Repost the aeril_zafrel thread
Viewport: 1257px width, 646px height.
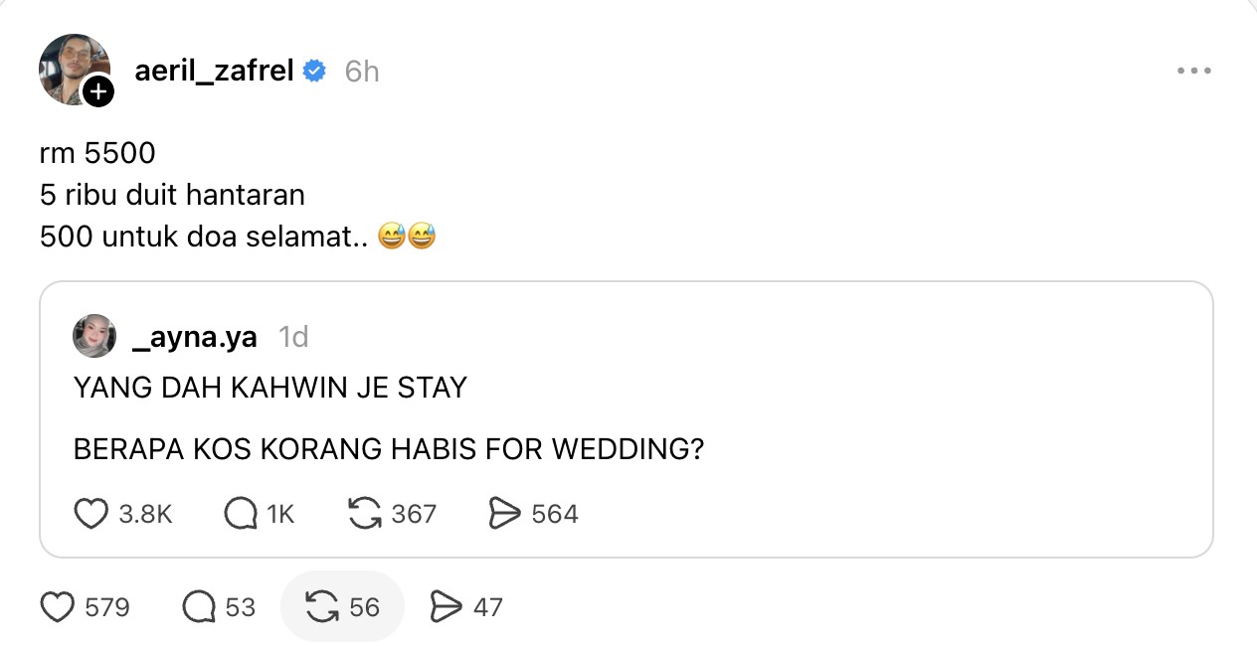322,606
